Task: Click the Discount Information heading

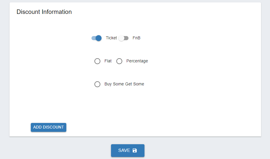Action: click(44, 12)
